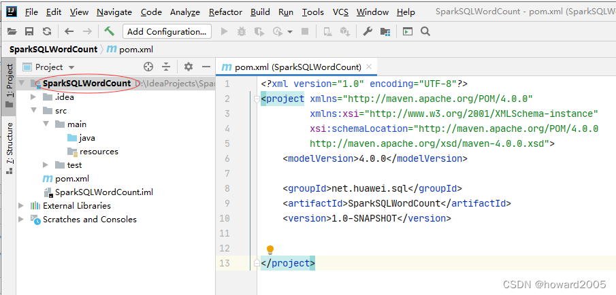
Task: Open the Help menu
Action: 406,12
